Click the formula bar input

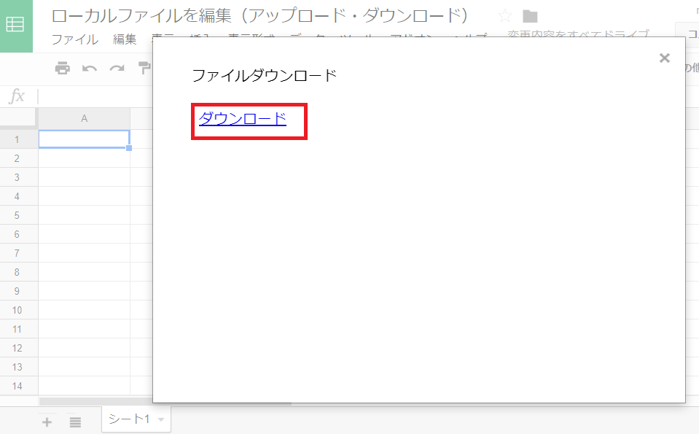click(95, 96)
